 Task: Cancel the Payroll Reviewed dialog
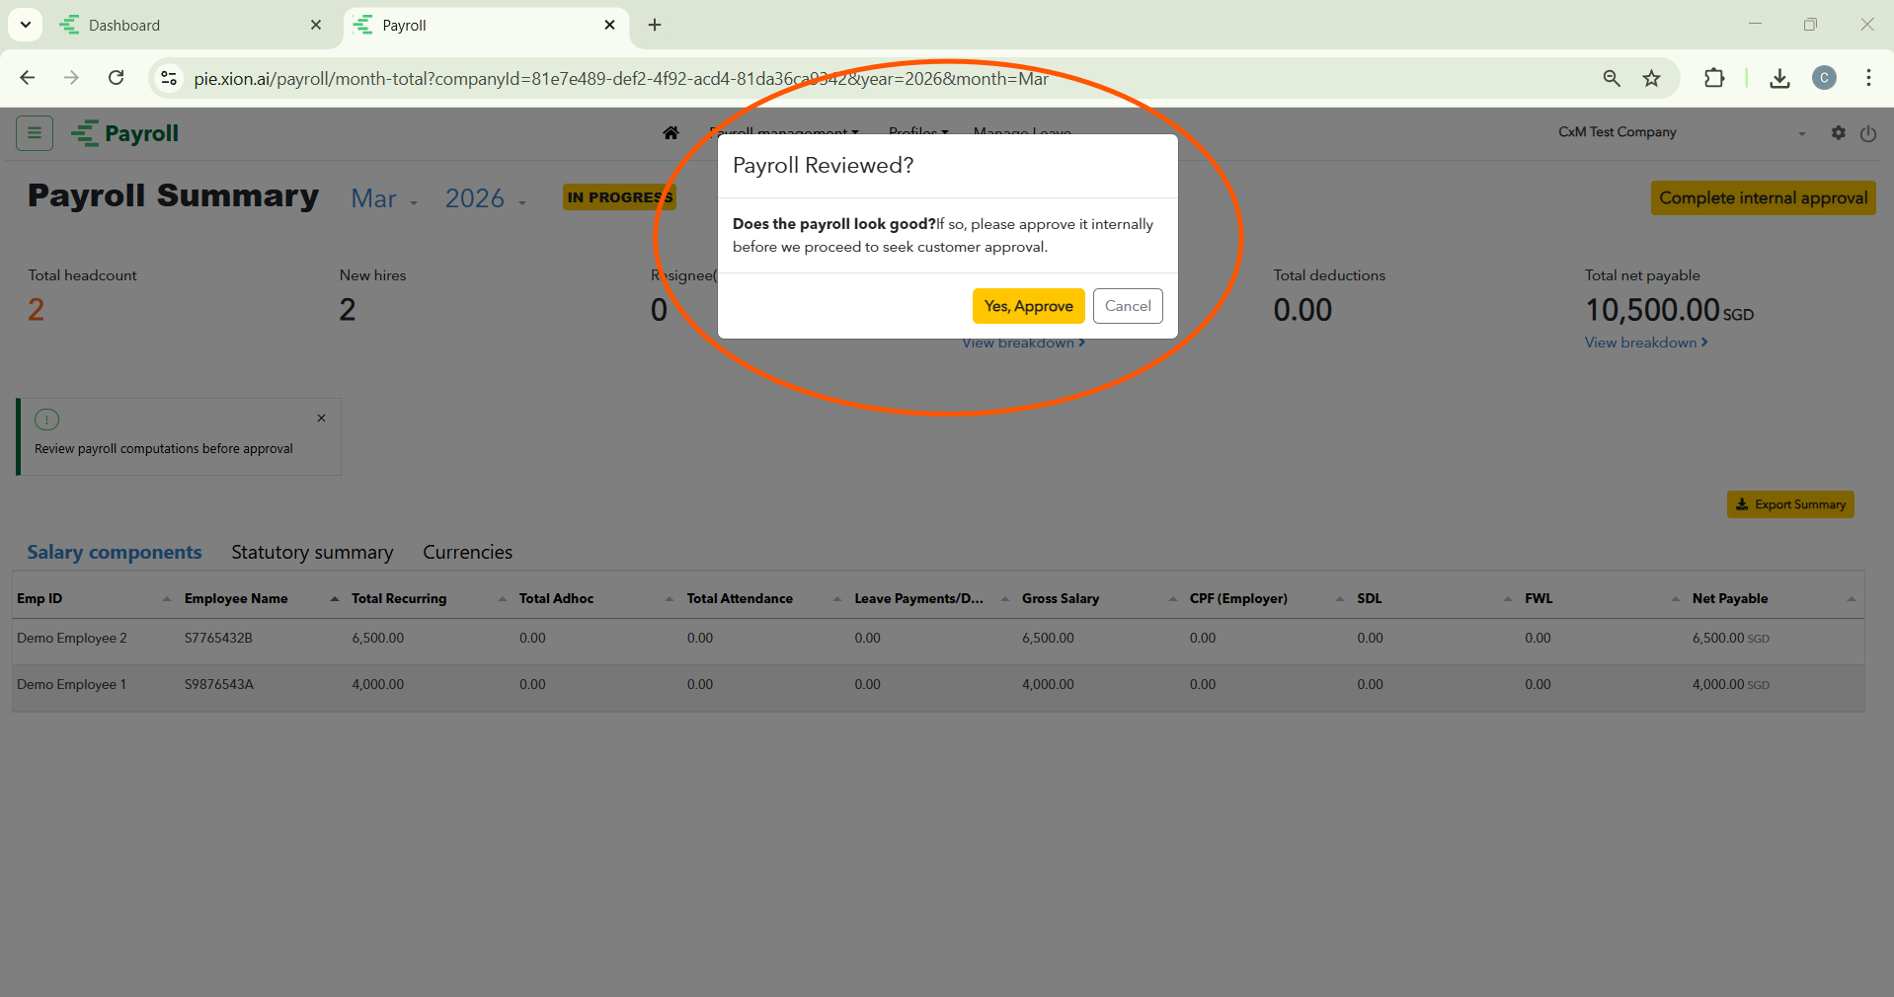click(x=1127, y=306)
